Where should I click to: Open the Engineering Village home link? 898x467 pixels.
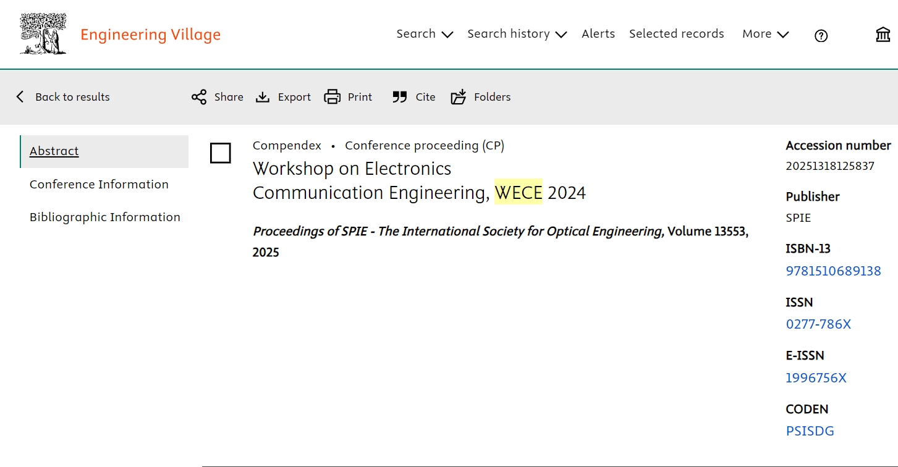[x=150, y=35]
